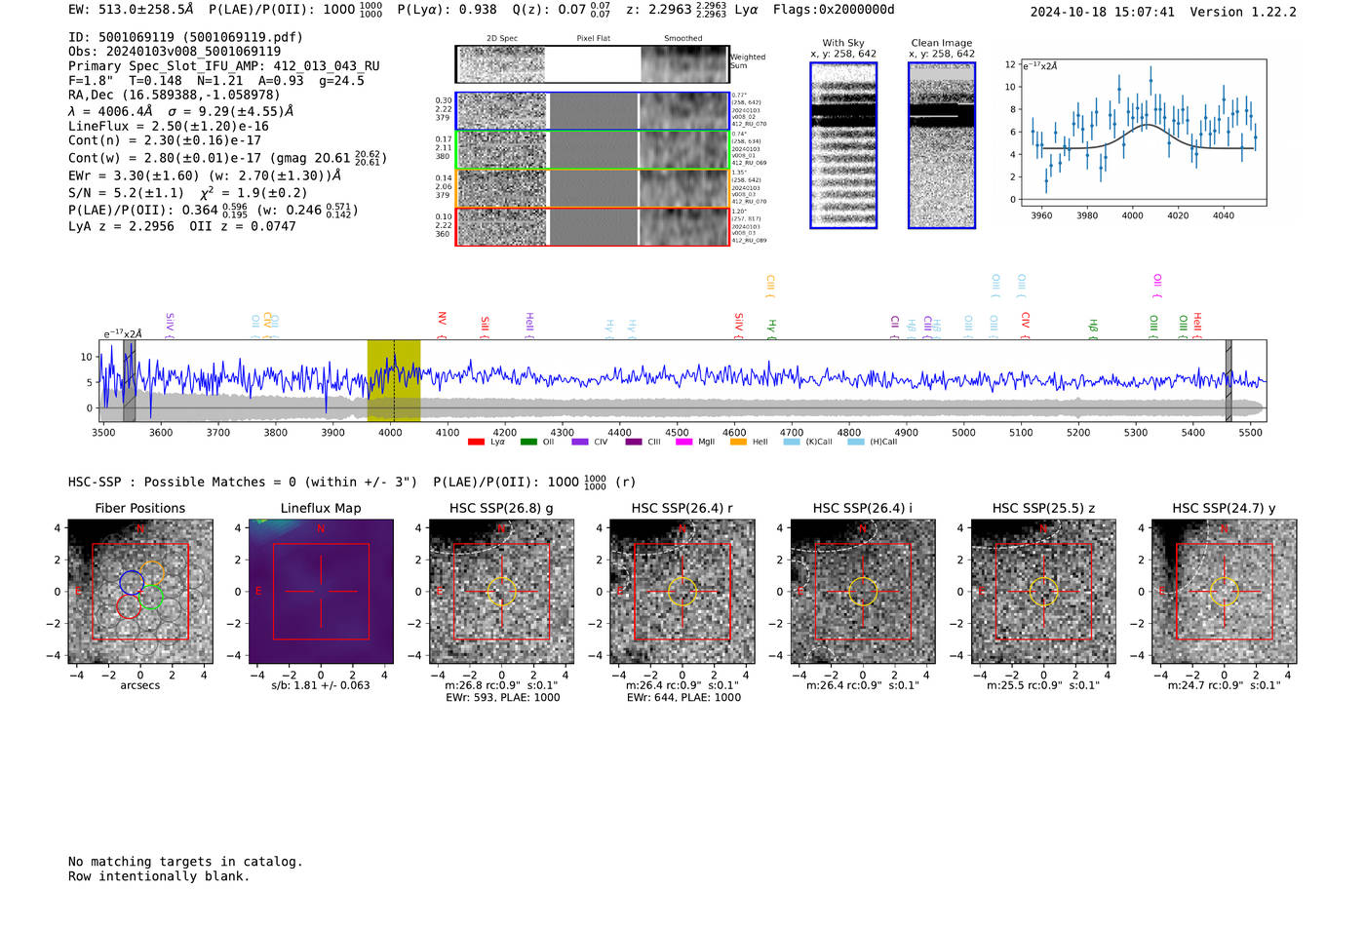This screenshot has width=1365, height=929.
Task: Click the 'RA,Dec (16.589388,-1.058978)' line
Action: (x=175, y=95)
